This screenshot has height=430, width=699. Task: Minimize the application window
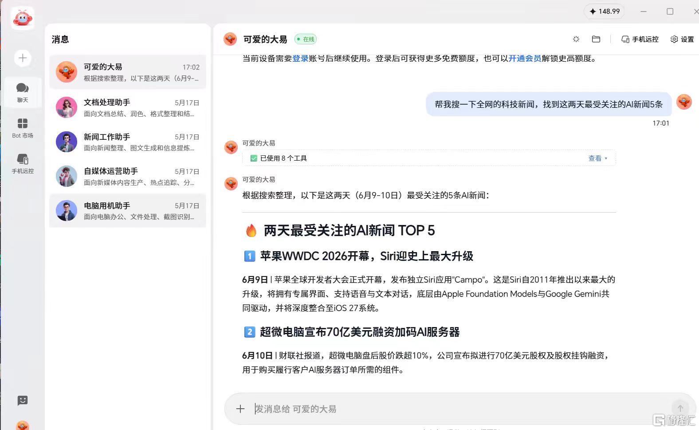pyautogui.click(x=644, y=11)
